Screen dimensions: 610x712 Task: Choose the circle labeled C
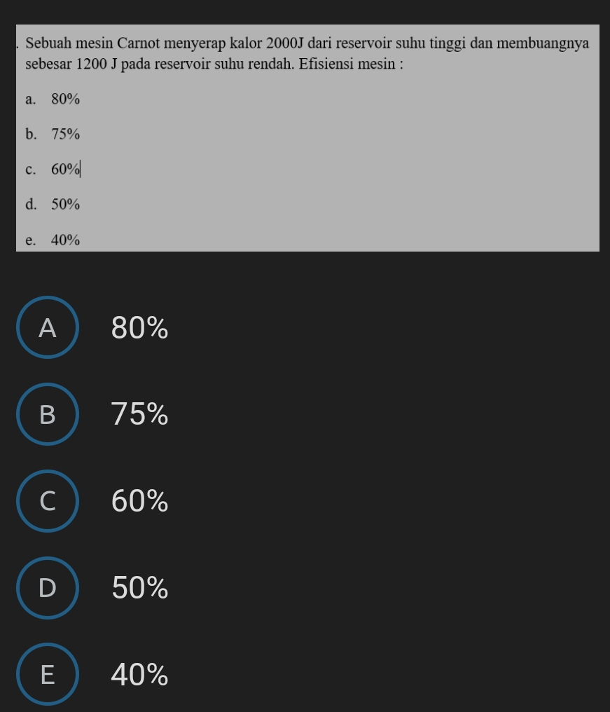pos(47,501)
